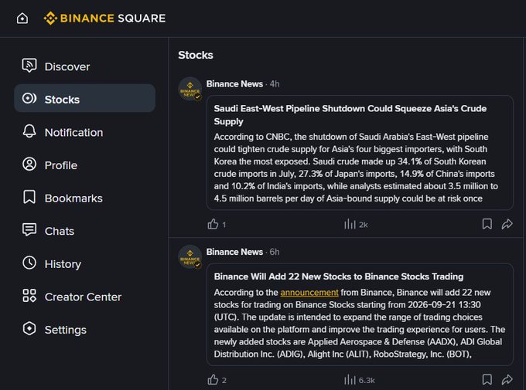Viewport: 526px width, 390px height.
Task: Click the Discover cast icon
Action: (29, 65)
